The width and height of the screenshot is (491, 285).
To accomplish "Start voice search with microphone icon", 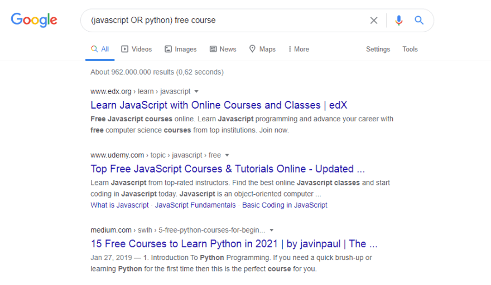I will [x=398, y=21].
